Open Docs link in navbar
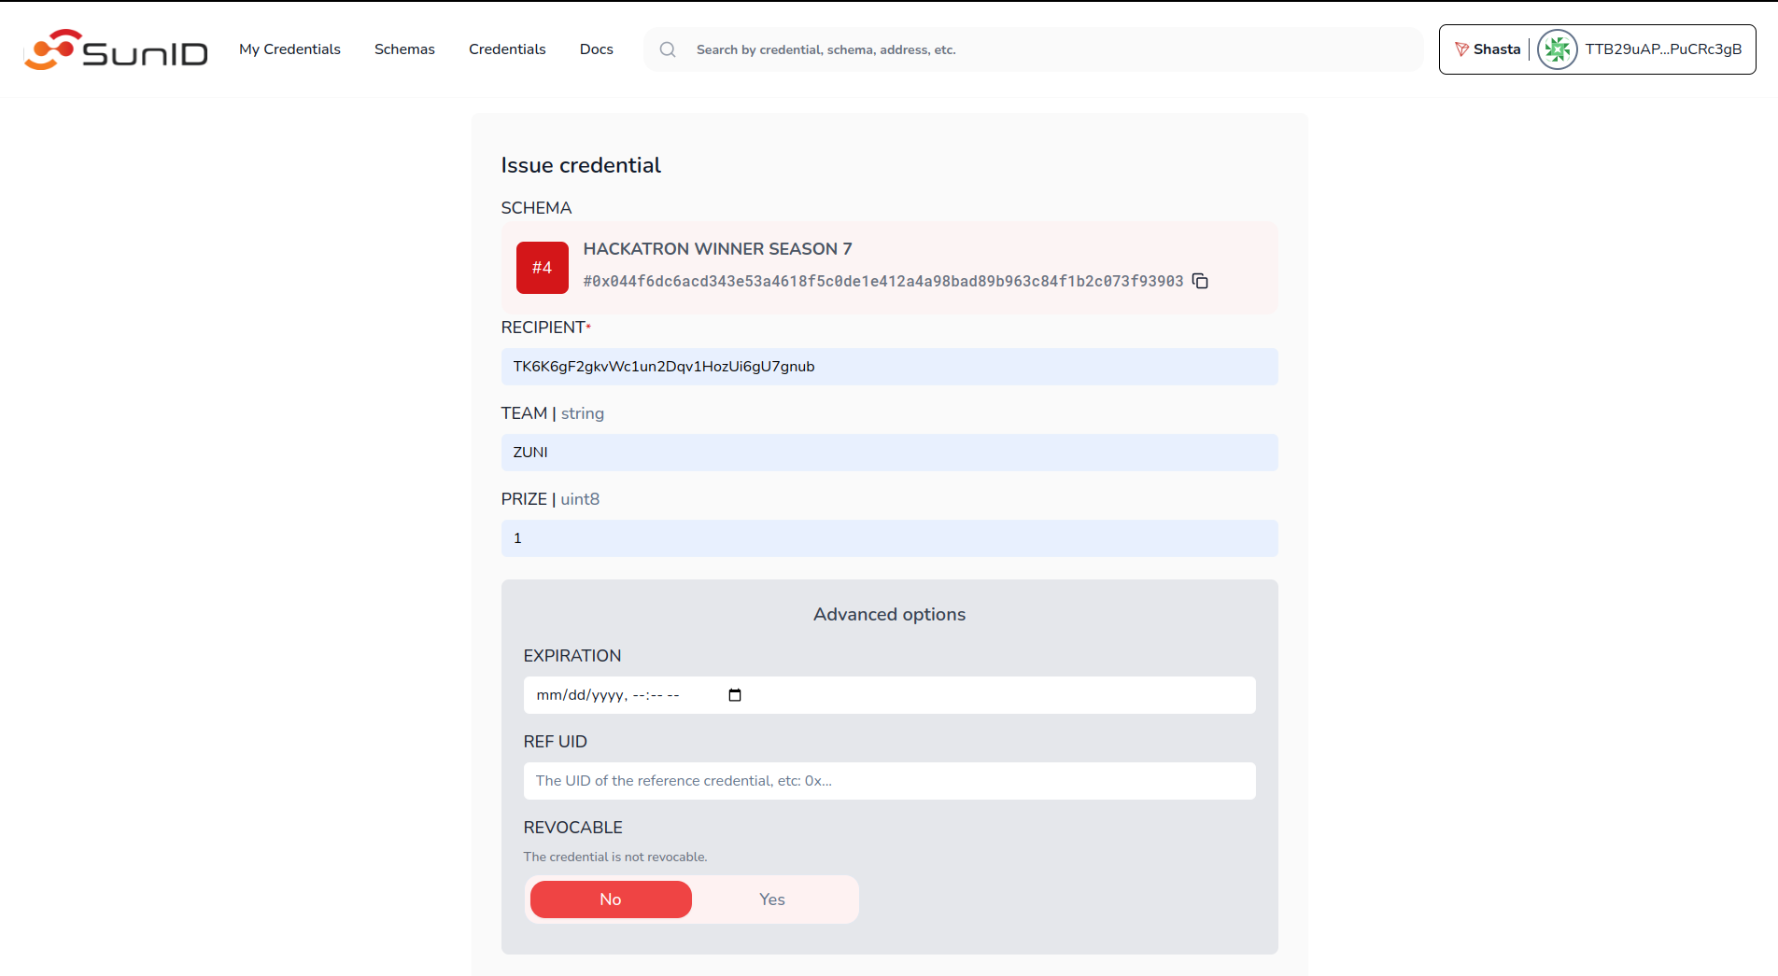 597,49
